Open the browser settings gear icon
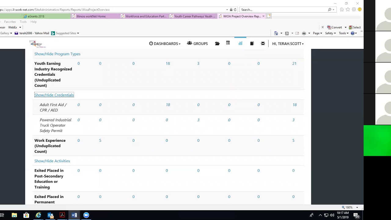 [x=354, y=10]
